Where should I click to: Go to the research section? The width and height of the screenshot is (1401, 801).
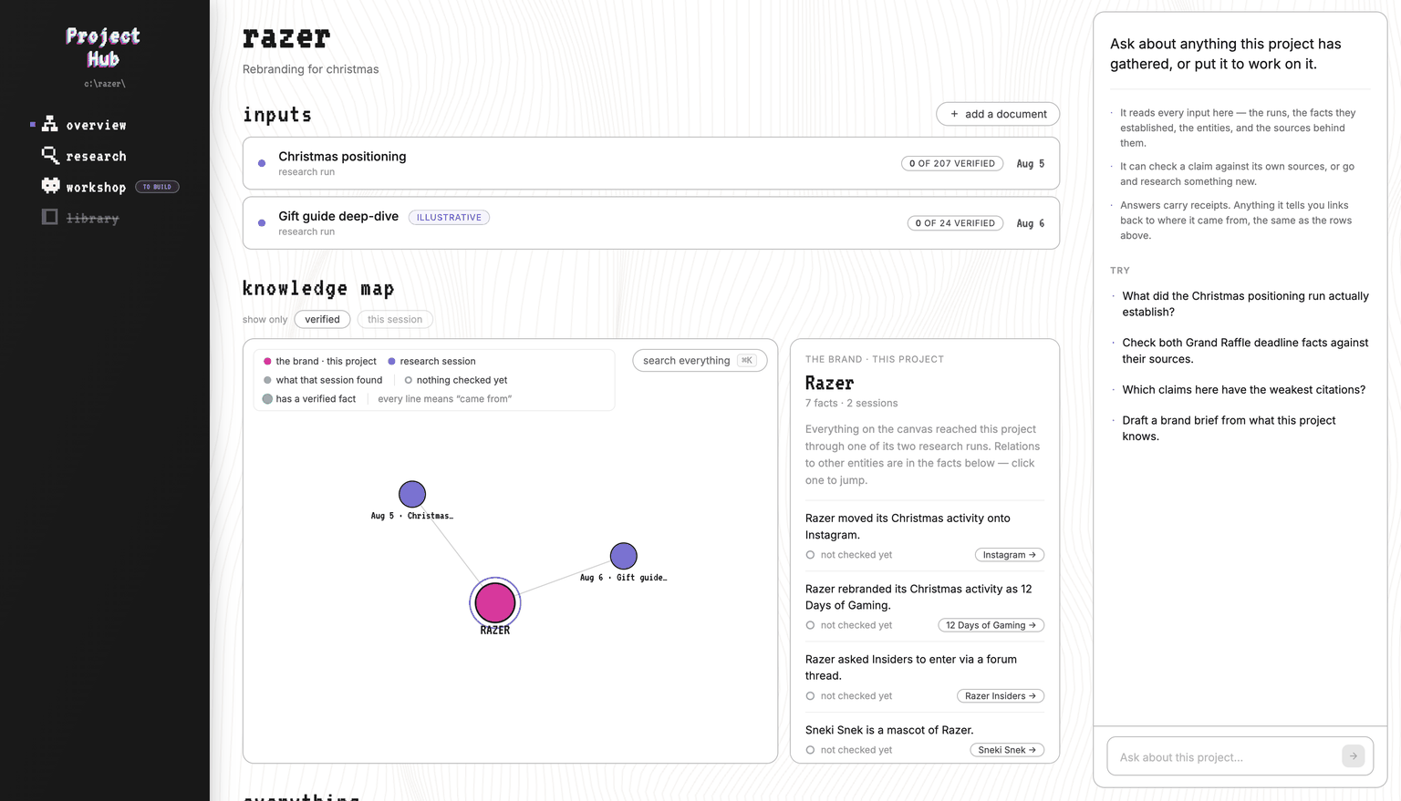(x=96, y=156)
